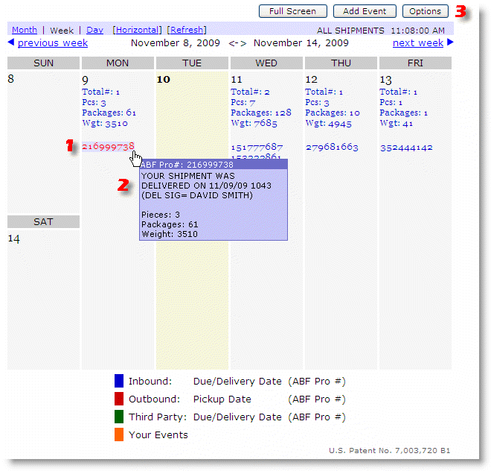Click the TUE column header
This screenshot has height=471, width=491.
[192, 63]
